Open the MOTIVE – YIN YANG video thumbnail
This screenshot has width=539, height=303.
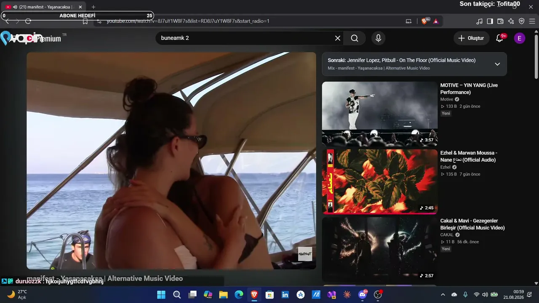point(380,114)
